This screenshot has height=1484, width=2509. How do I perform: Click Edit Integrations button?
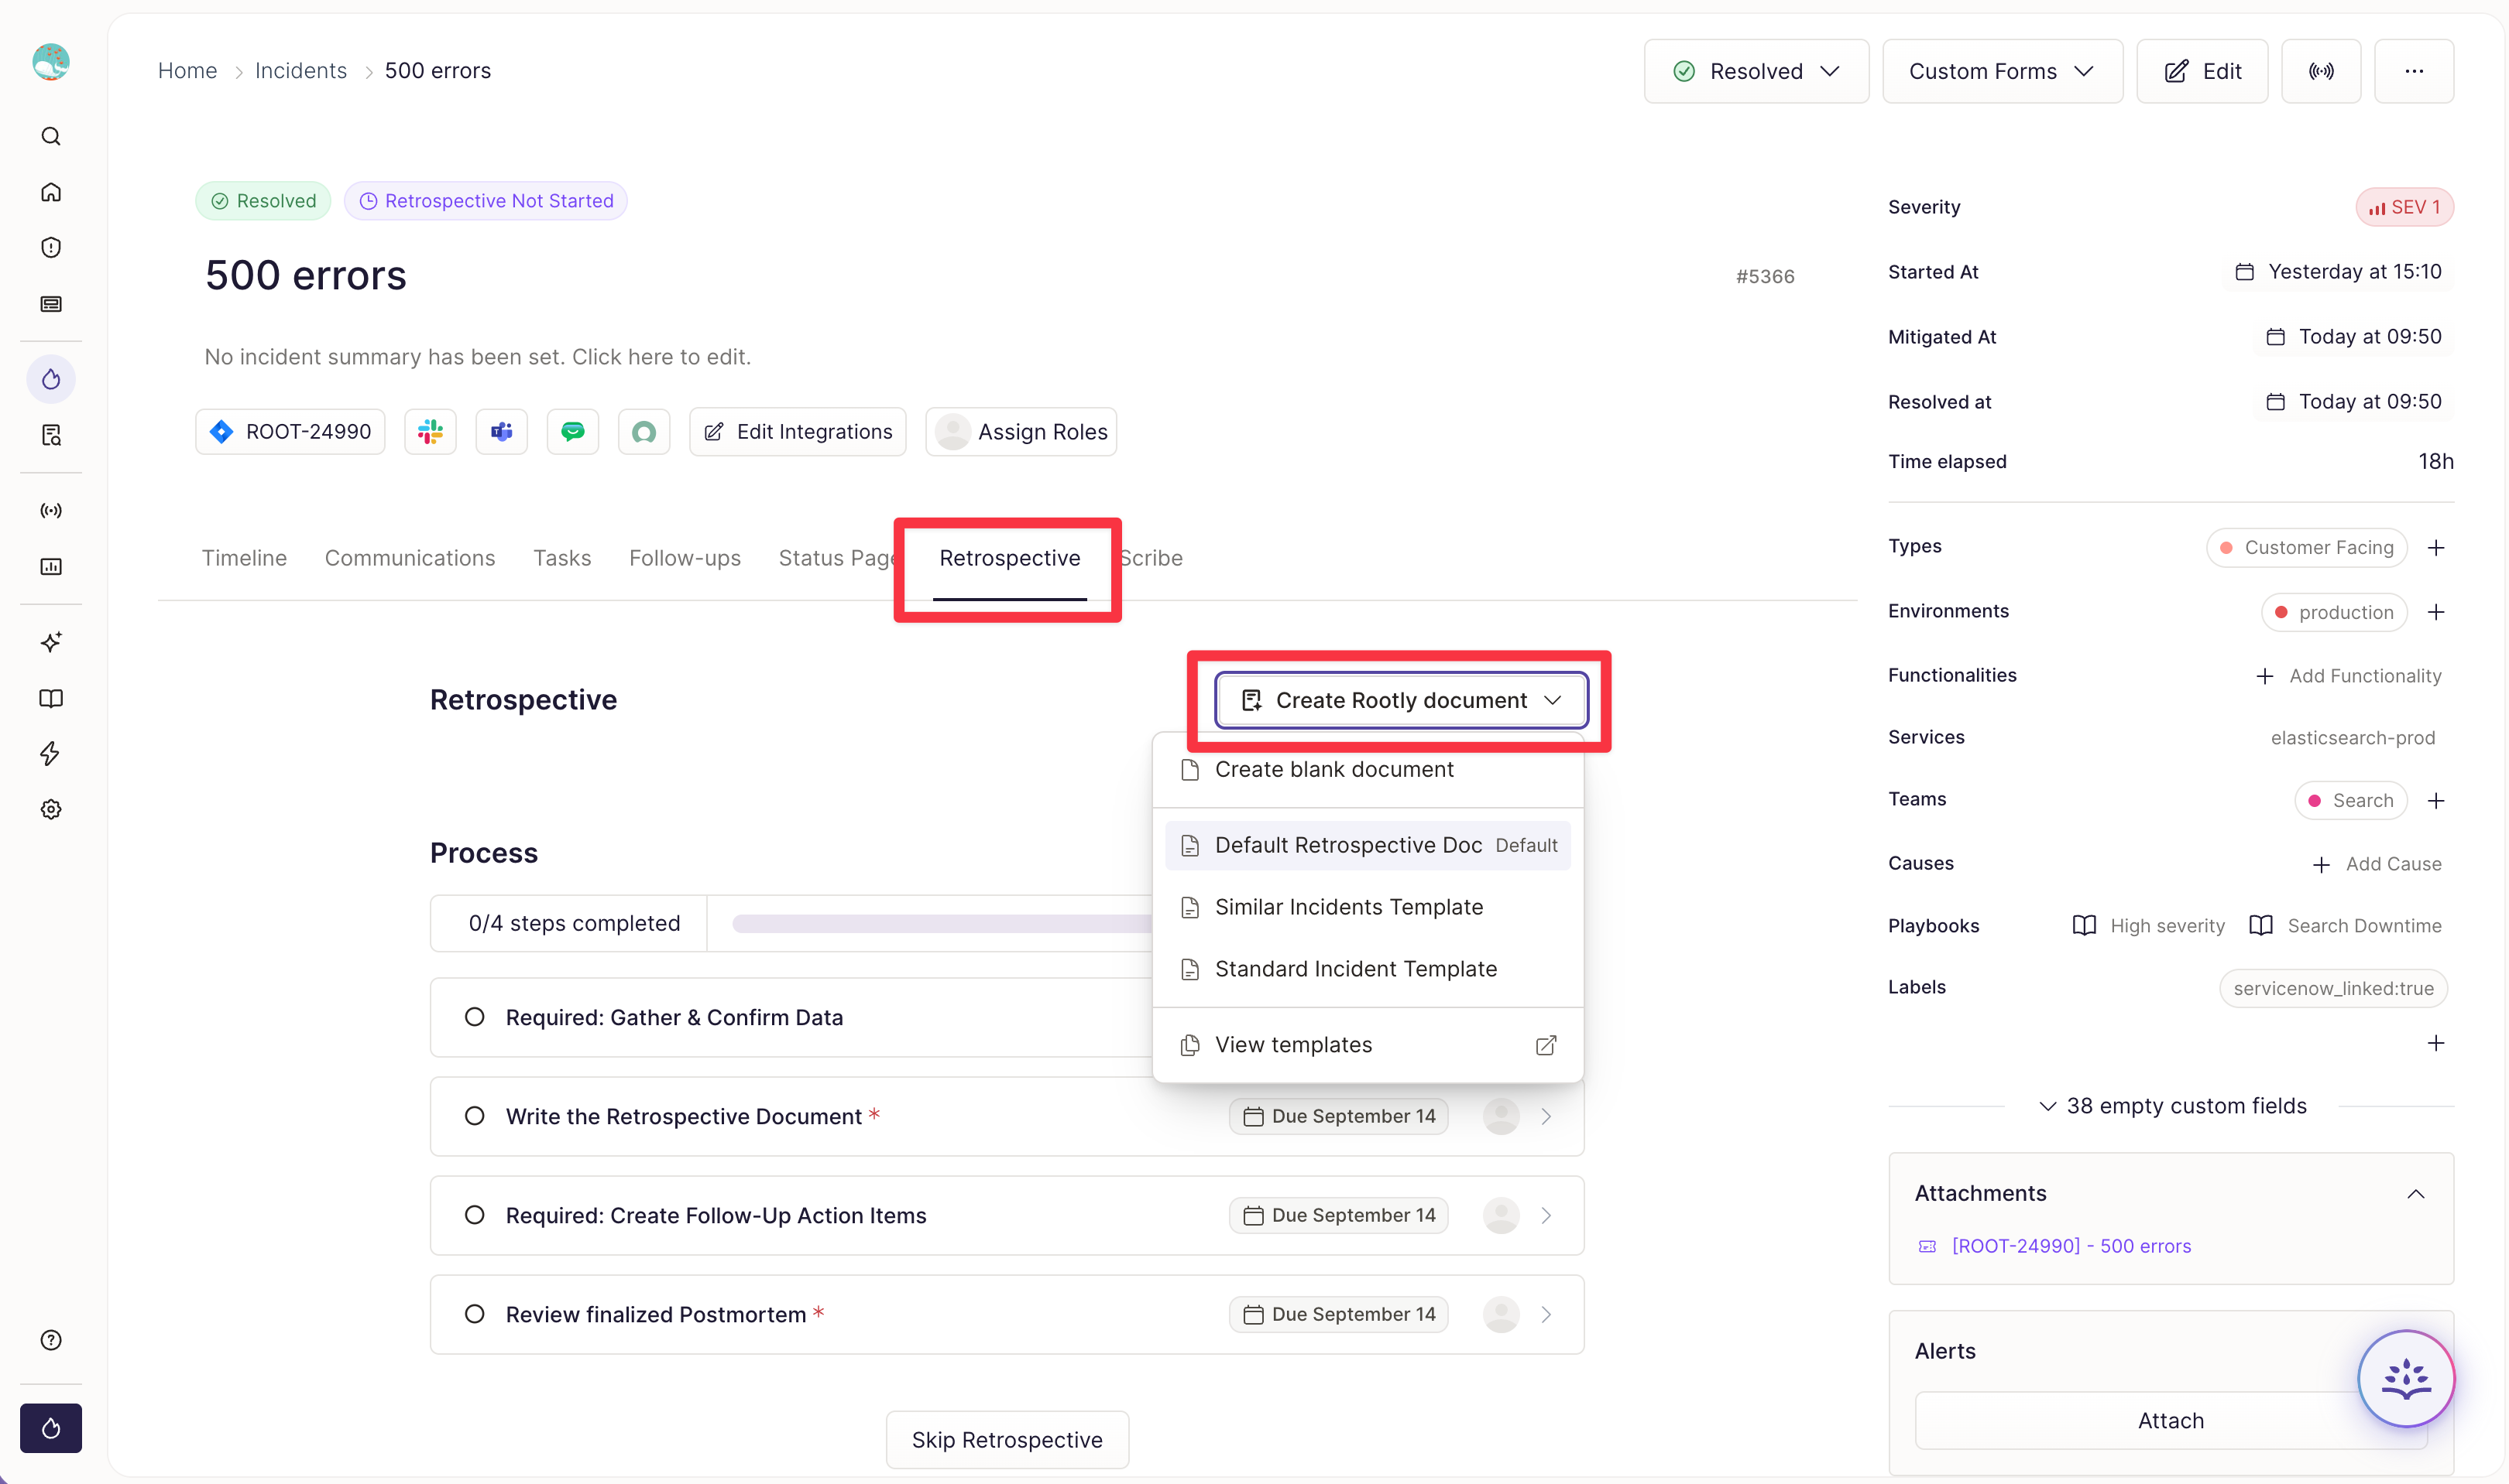(x=798, y=432)
